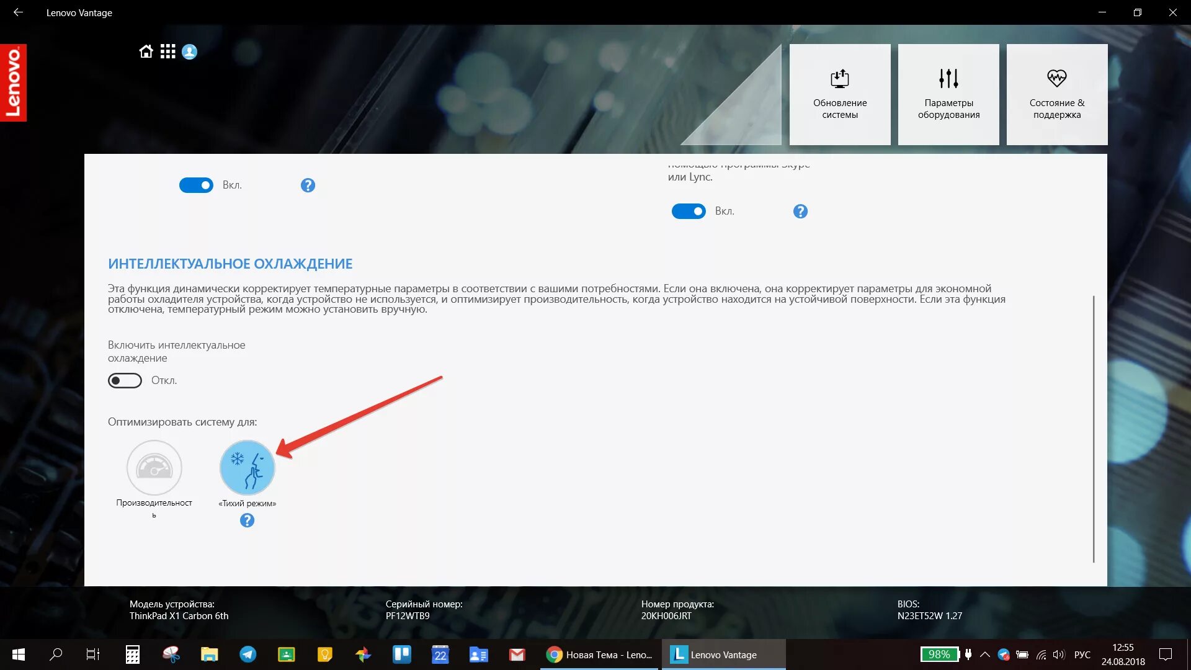The width and height of the screenshot is (1191, 670).
Task: Open Google Photos taskbar icon
Action: point(364,654)
